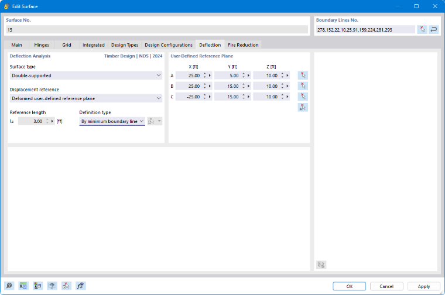The width and height of the screenshot is (445, 295).
Task: Click Cancel button
Action: (x=386, y=286)
